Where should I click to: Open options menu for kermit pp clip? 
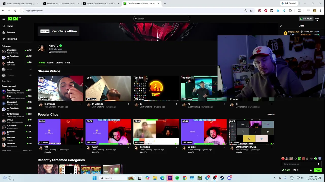[x=176, y=147]
